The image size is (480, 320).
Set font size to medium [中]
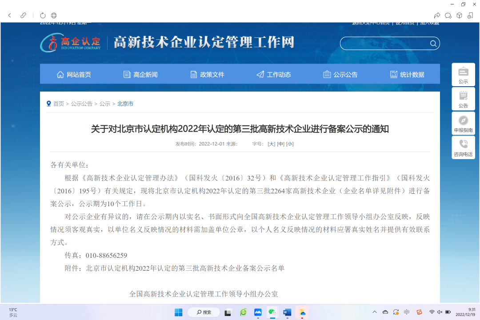click(x=280, y=144)
